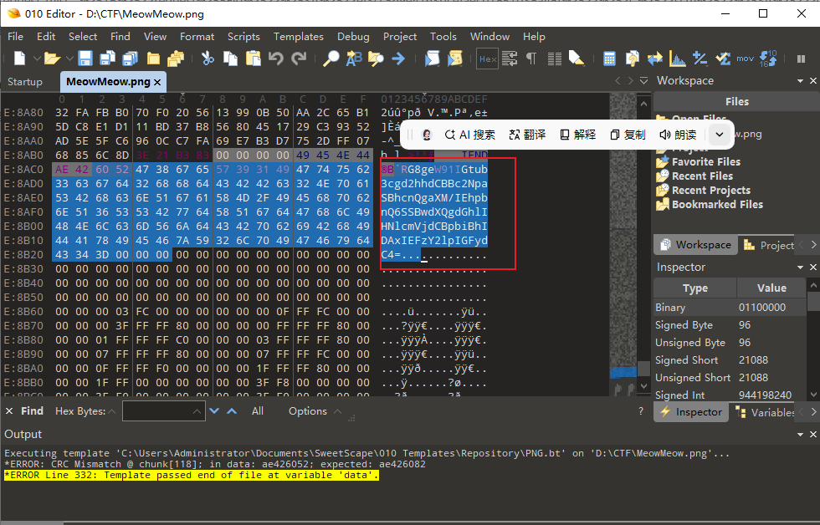Click the AI 搜索 button
Image resolution: width=820 pixels, height=525 pixels.
tap(469, 135)
